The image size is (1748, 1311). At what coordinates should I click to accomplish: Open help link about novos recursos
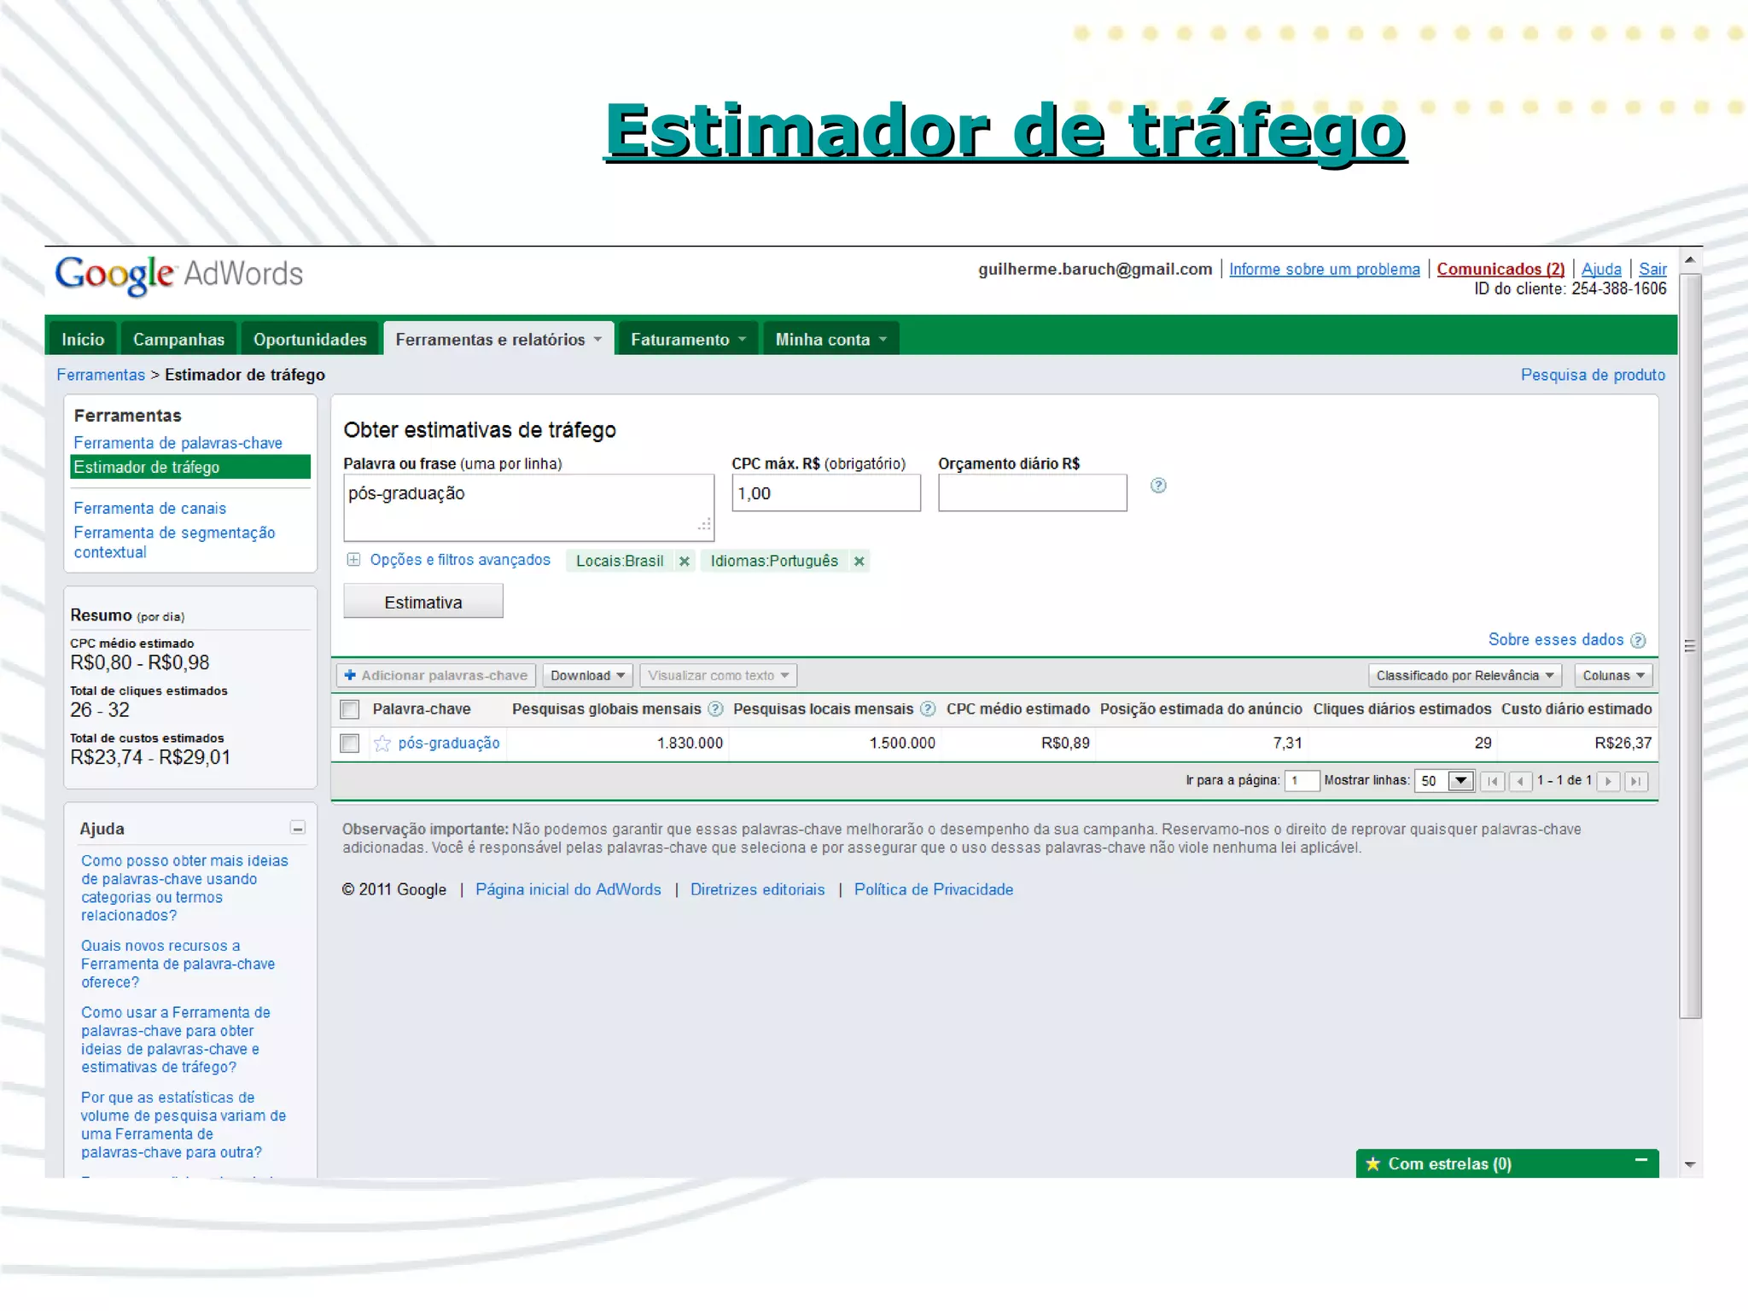coord(178,964)
